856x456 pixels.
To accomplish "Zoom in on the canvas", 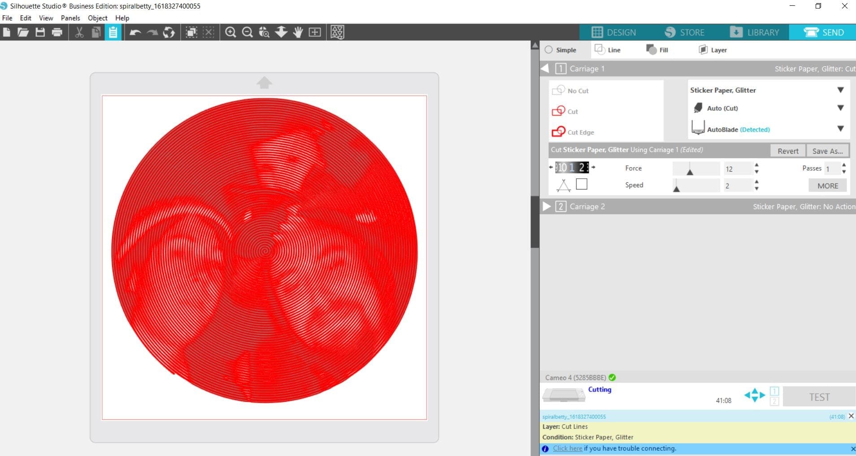I will (230, 32).
